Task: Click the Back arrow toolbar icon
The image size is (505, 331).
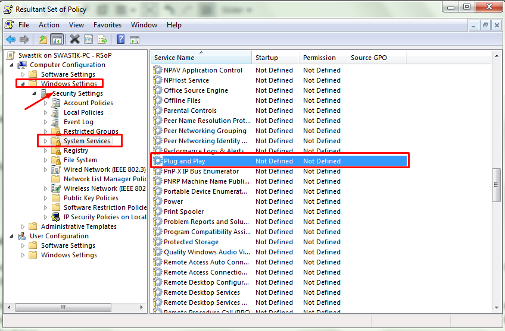Action: click(x=11, y=40)
